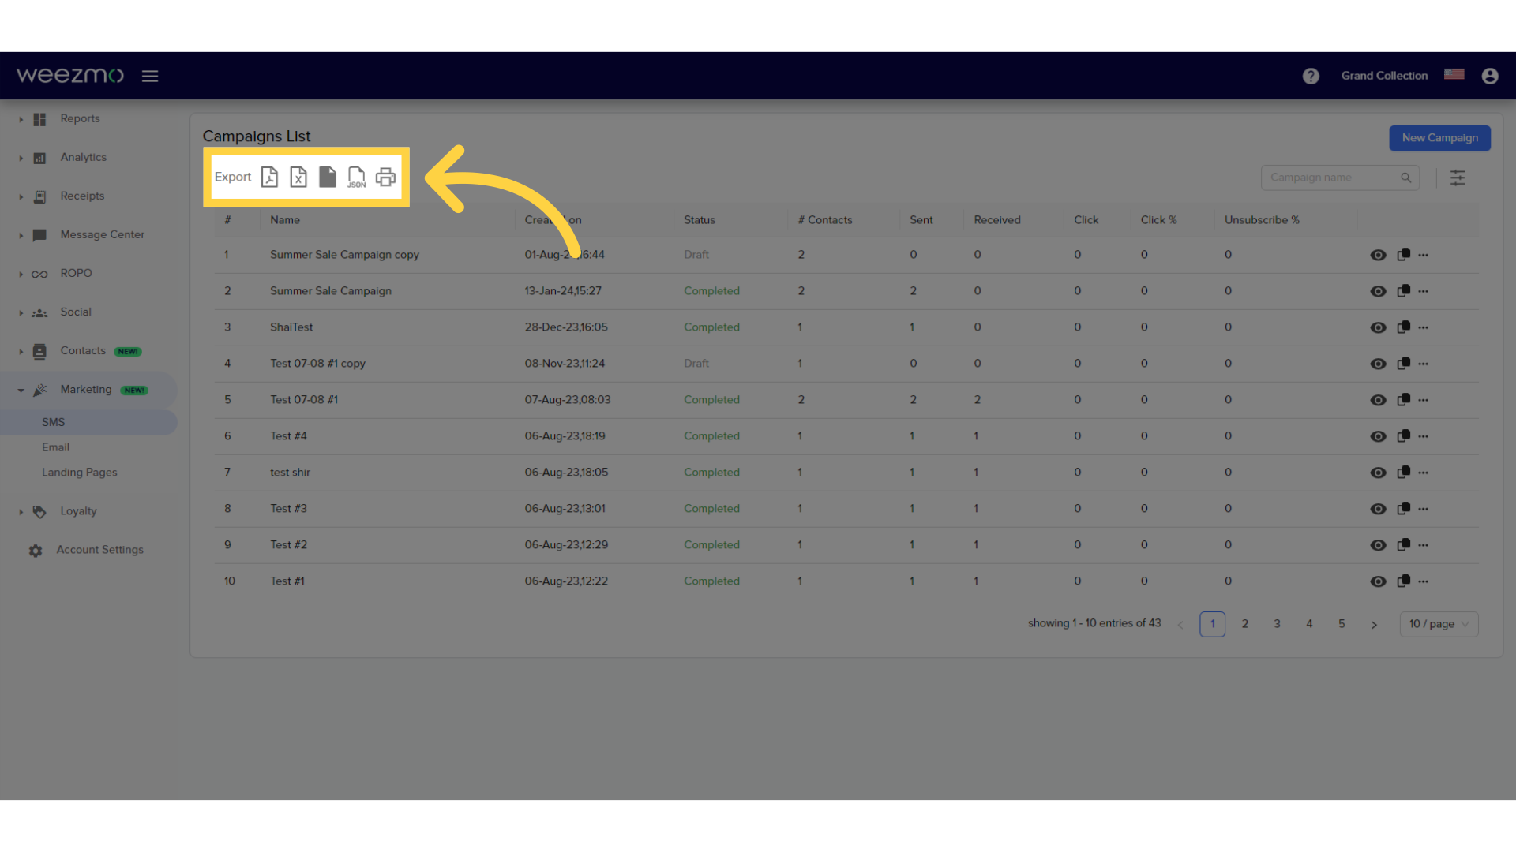Create a New Campaign
Image resolution: width=1516 pixels, height=852 pixels.
(1439, 138)
